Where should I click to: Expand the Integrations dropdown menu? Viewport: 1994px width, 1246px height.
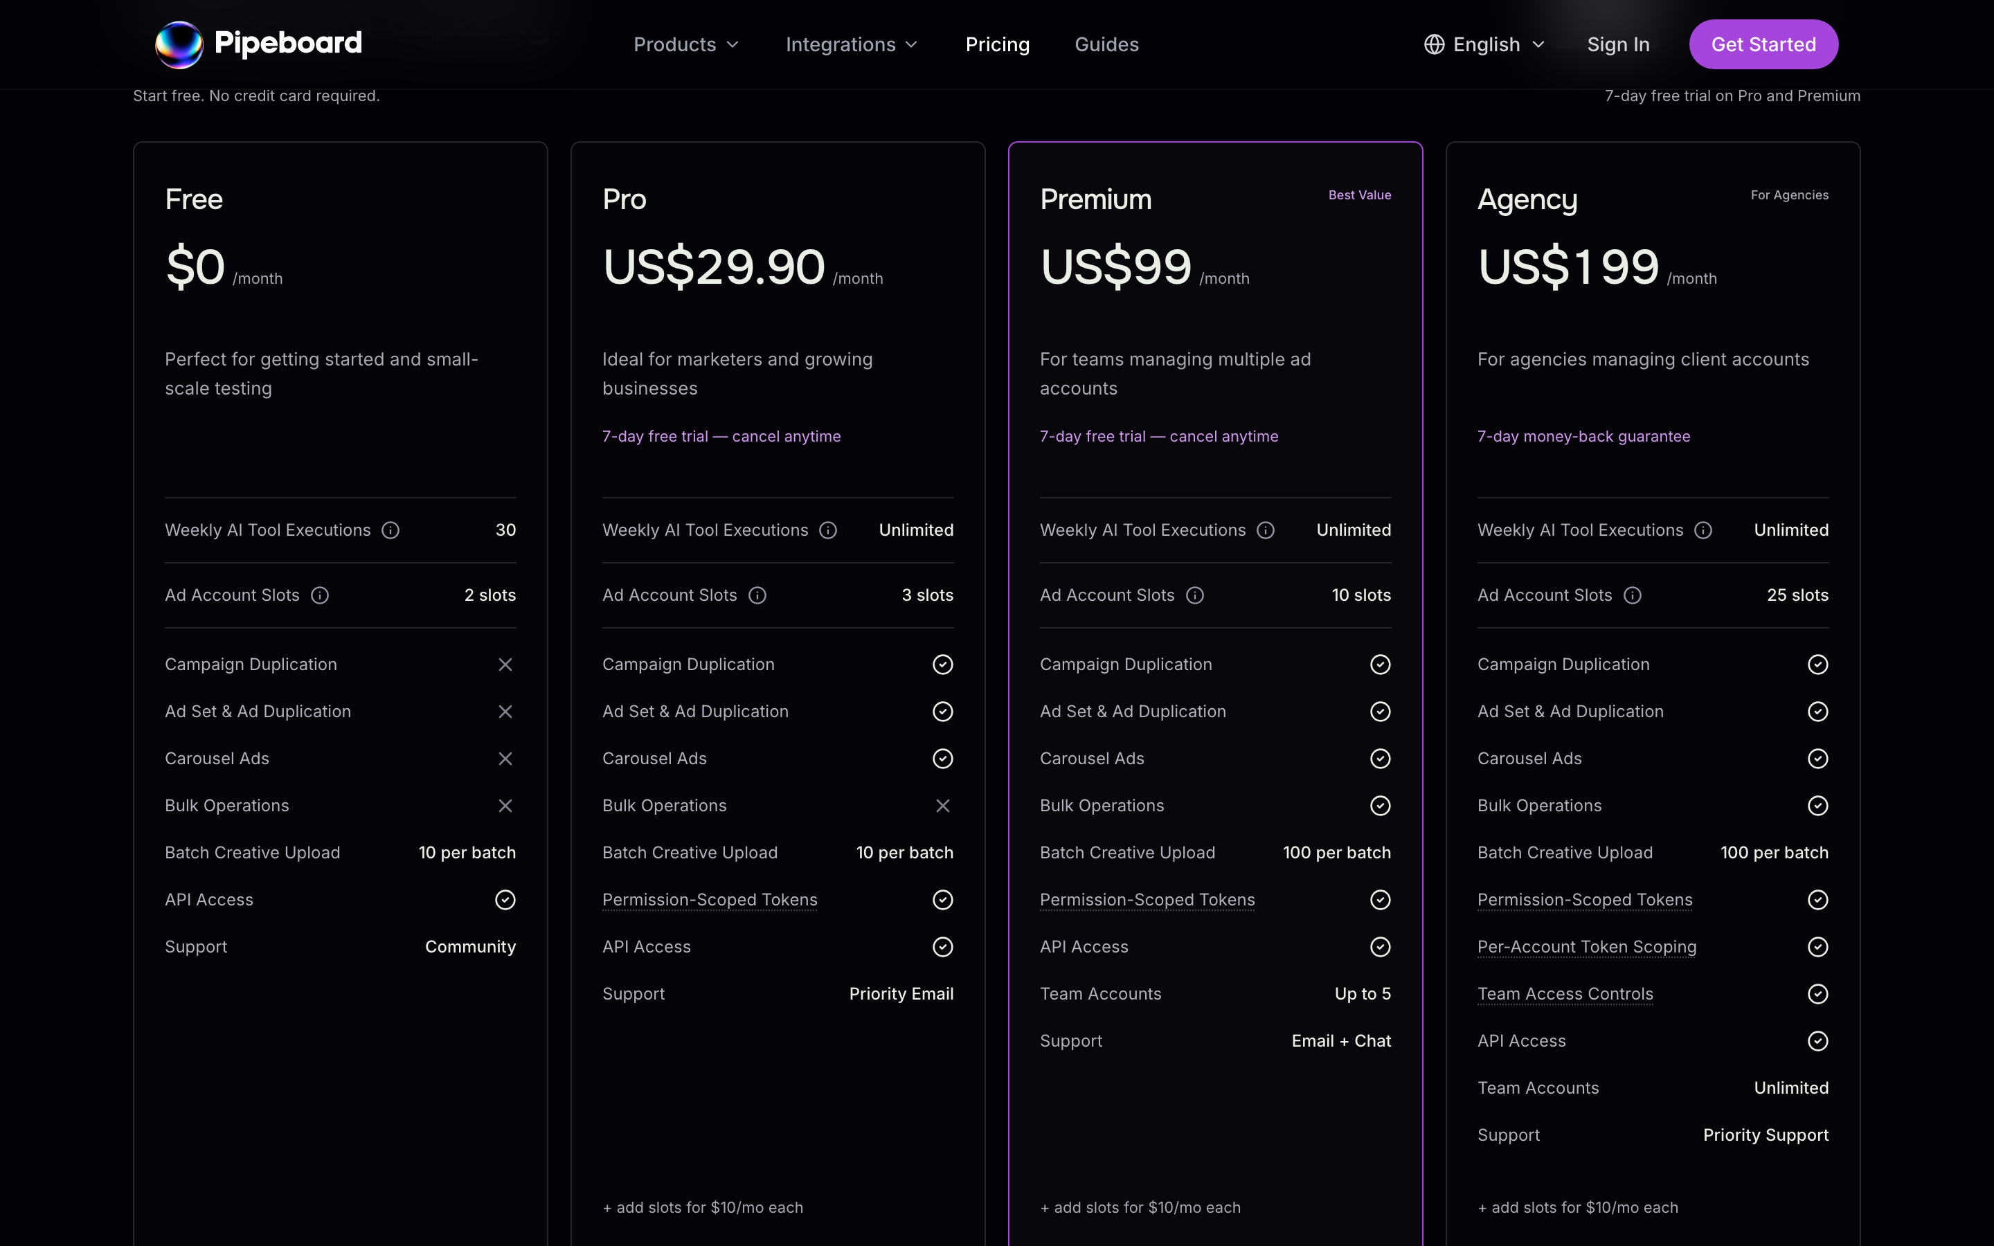pos(851,44)
